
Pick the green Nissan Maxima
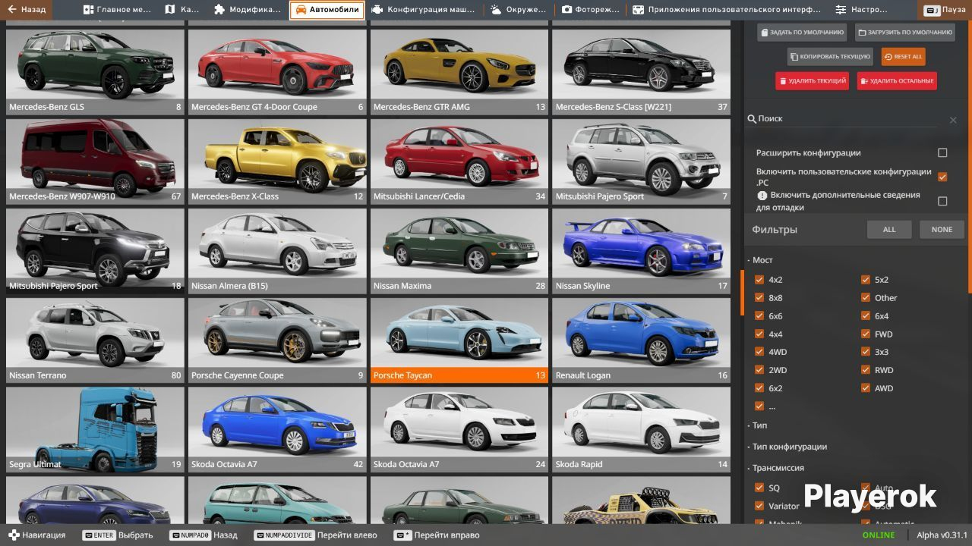(459, 251)
